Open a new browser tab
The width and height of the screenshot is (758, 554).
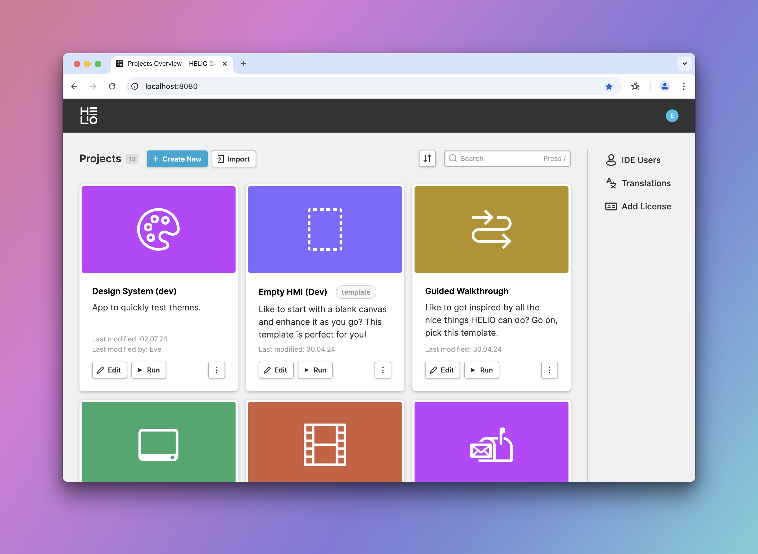(244, 64)
